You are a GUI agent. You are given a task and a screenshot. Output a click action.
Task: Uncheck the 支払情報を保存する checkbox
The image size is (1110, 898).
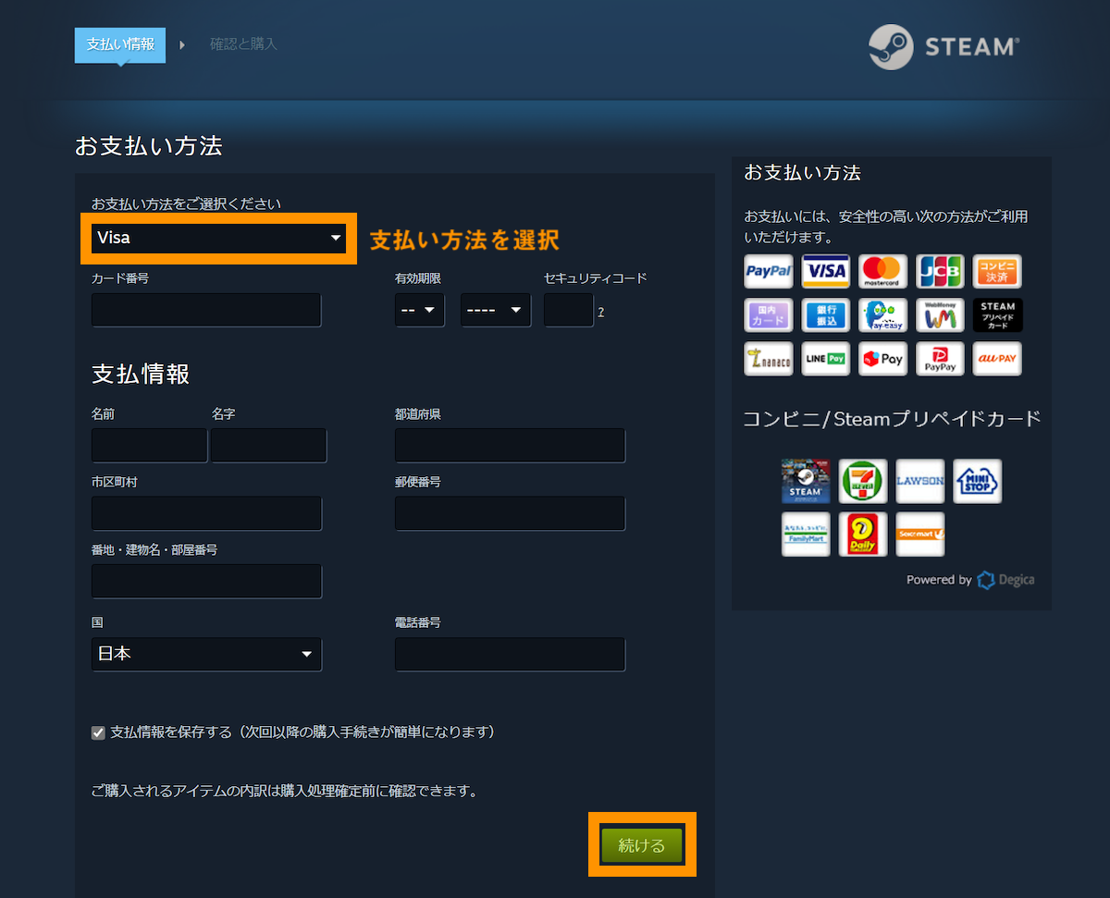98,732
